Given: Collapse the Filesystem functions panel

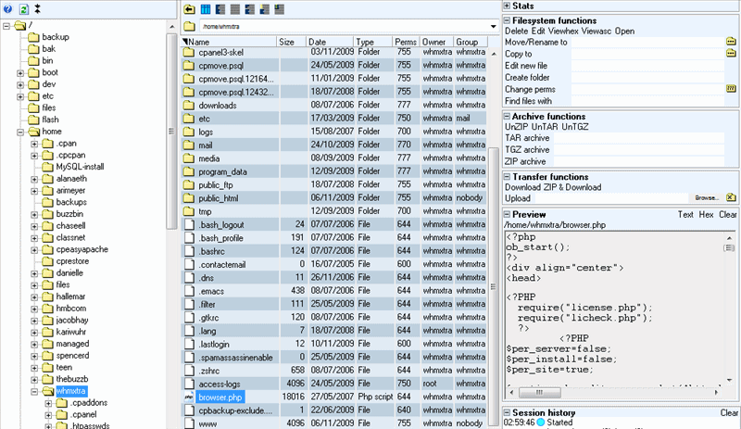Looking at the screenshot, I should tap(507, 20).
